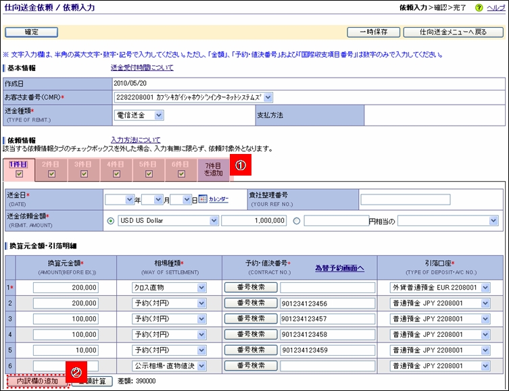Uncheck the 1件目 tab checkbox

click(x=19, y=174)
